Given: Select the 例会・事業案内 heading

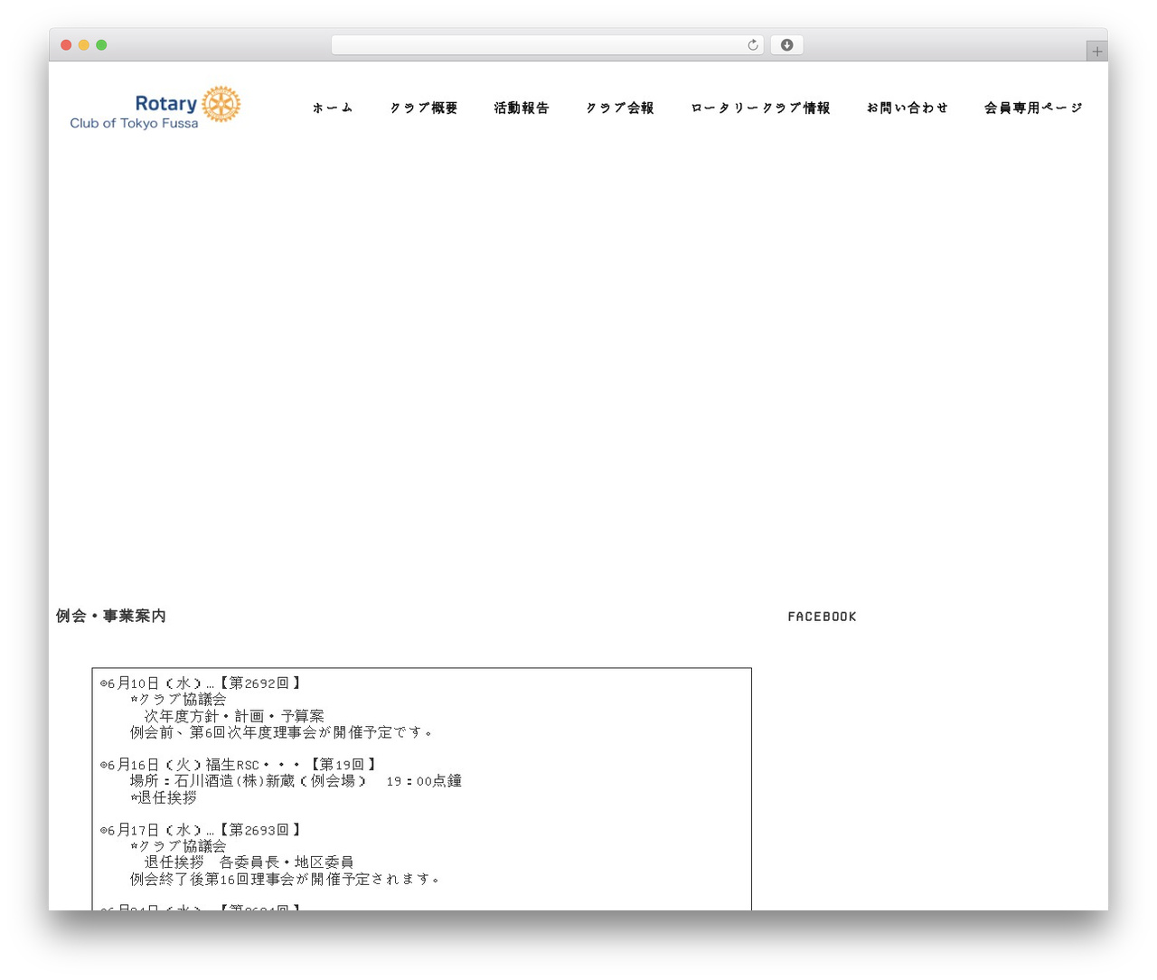Looking at the screenshot, I should [x=111, y=616].
